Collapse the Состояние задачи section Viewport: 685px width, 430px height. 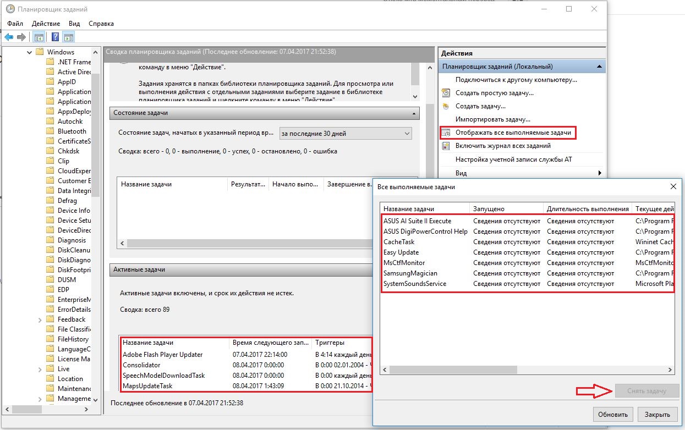tap(414, 113)
